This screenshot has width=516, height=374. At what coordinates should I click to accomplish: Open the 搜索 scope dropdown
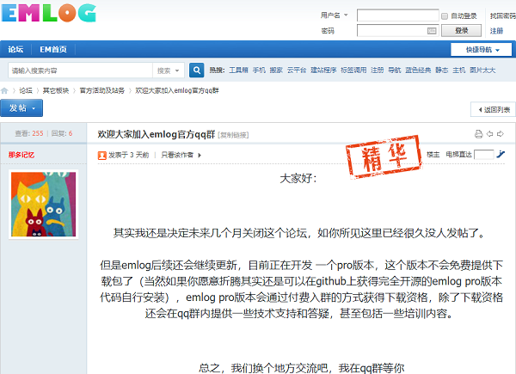coord(168,71)
